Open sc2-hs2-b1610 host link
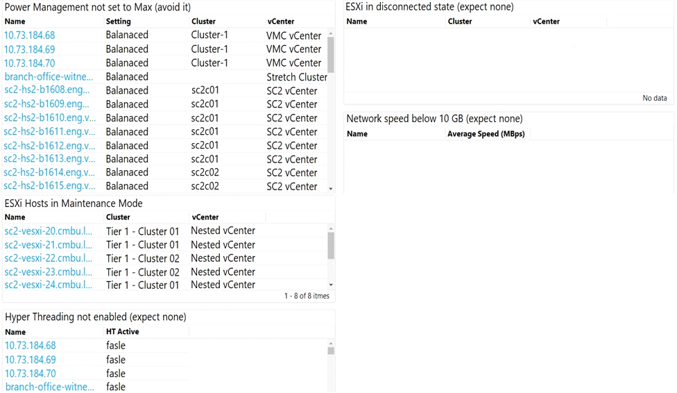The height and width of the screenshot is (393, 677). [x=50, y=118]
